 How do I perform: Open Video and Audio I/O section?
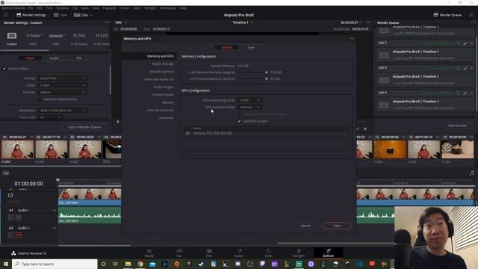click(x=158, y=79)
